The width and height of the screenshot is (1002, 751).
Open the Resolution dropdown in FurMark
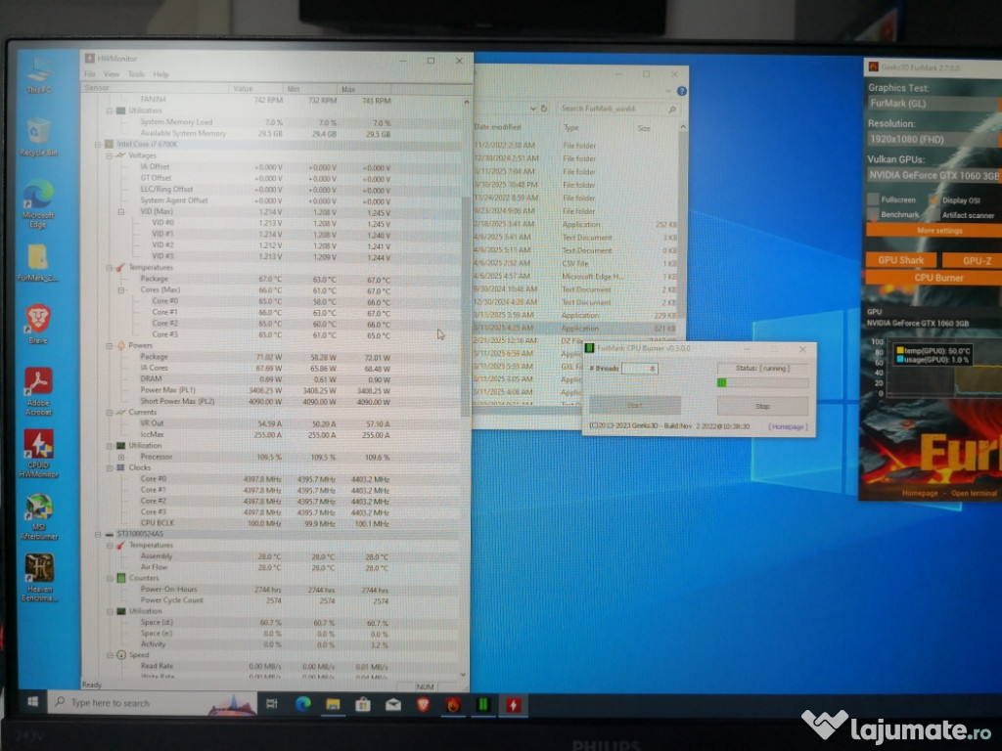[934, 139]
